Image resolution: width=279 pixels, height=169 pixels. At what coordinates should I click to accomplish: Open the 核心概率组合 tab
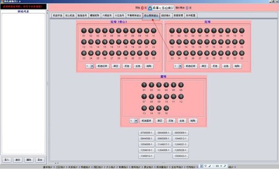pos(151,15)
